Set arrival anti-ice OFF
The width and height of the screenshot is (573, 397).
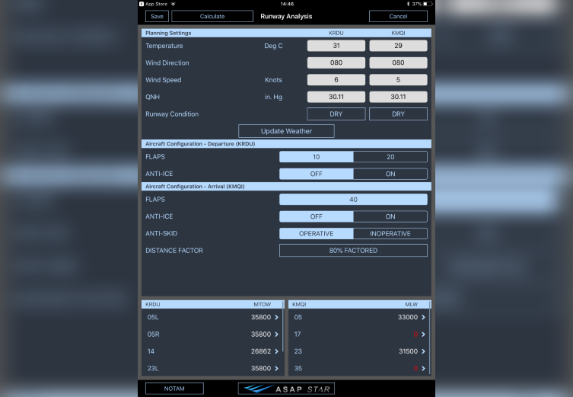click(316, 216)
